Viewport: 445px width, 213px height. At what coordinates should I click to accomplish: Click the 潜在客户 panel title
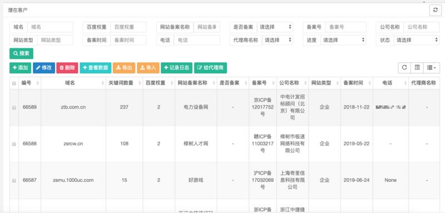point(18,10)
